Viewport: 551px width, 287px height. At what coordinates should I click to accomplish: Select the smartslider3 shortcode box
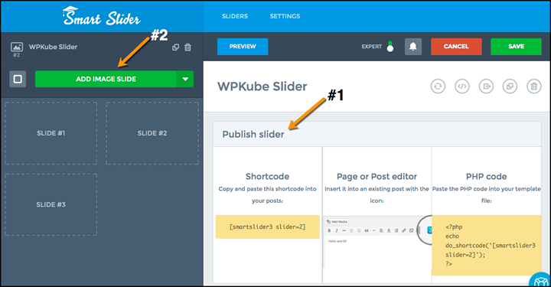coord(267,227)
